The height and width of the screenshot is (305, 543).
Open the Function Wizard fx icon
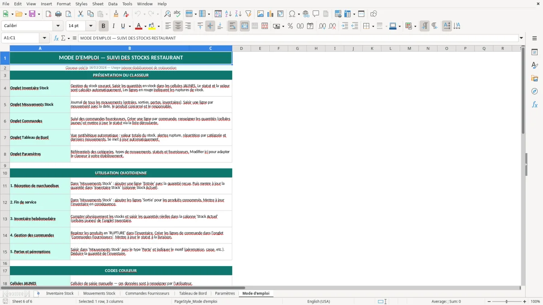57,38
